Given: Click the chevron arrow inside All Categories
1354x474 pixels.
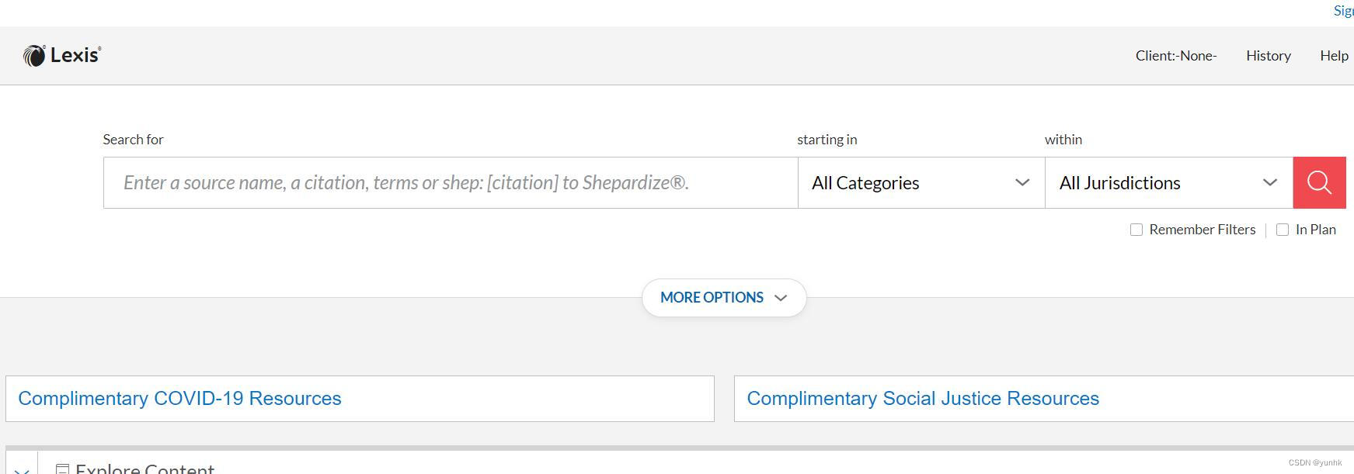Looking at the screenshot, I should point(1022,182).
